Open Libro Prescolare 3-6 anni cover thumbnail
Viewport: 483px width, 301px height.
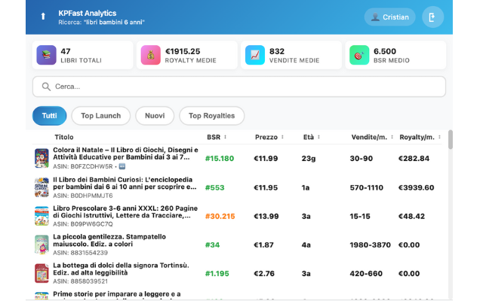[42, 216]
